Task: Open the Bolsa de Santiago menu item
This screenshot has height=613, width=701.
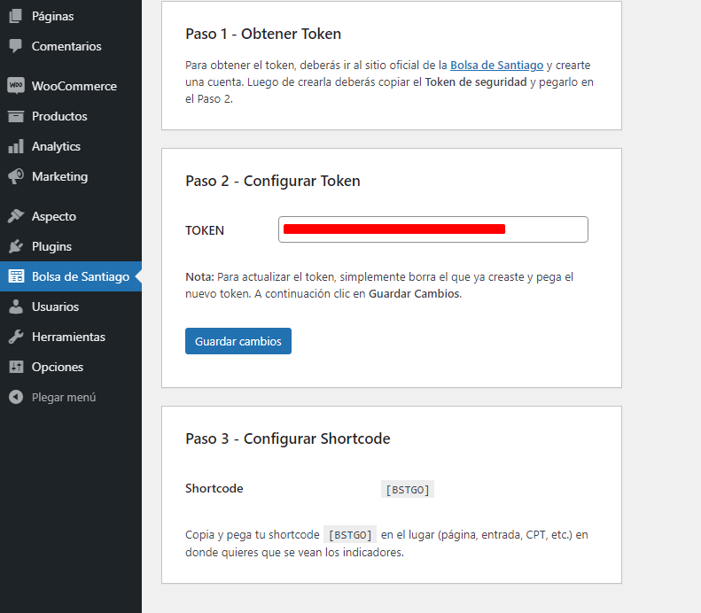Action: pos(71,276)
